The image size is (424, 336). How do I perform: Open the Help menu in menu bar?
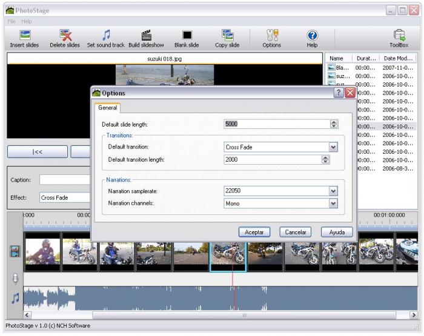pyautogui.click(x=27, y=21)
